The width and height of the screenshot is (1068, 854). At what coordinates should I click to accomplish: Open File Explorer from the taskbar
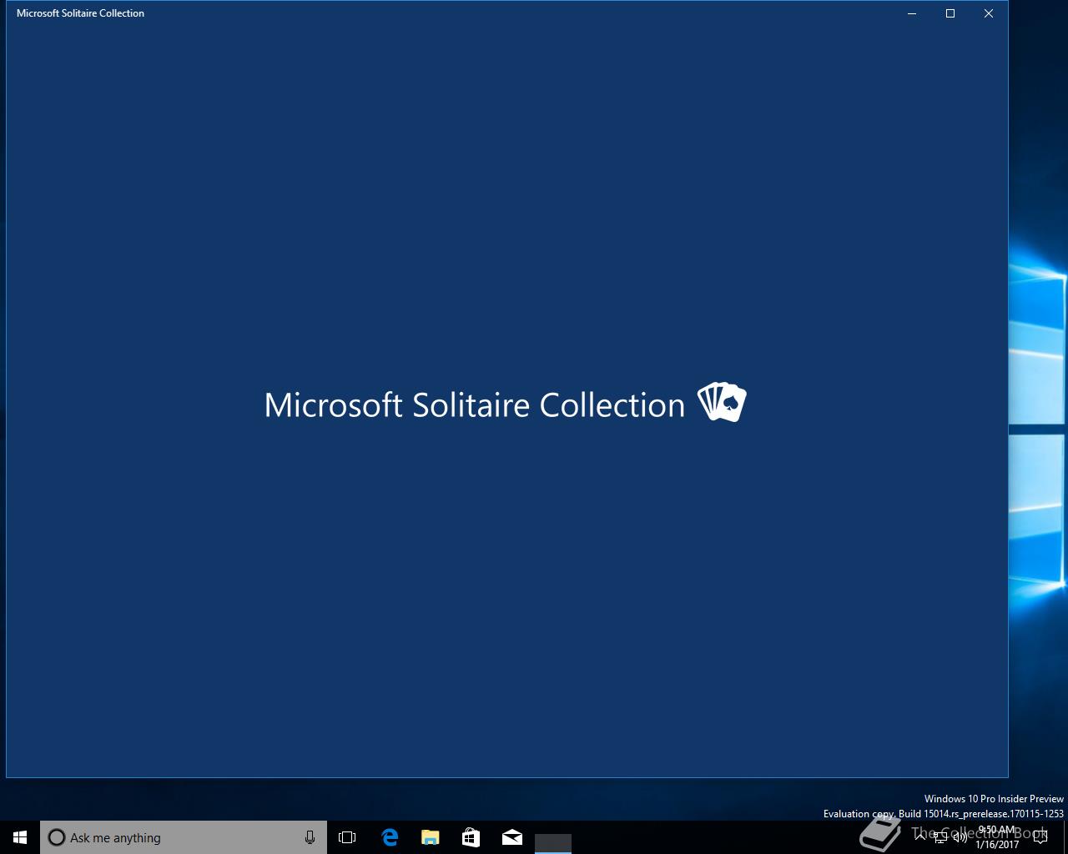(430, 837)
